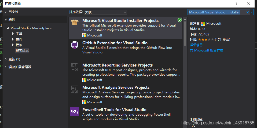The width and height of the screenshot is (257, 128).
Task: Click the GitHub Extension octocat icon
Action: 75,45
